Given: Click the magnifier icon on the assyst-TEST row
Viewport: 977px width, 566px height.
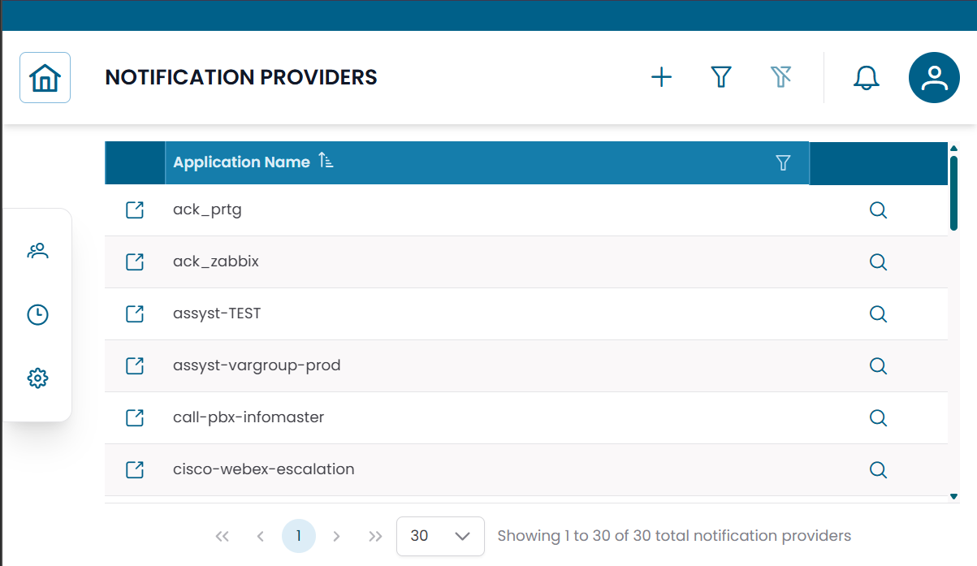Looking at the screenshot, I should 878,313.
